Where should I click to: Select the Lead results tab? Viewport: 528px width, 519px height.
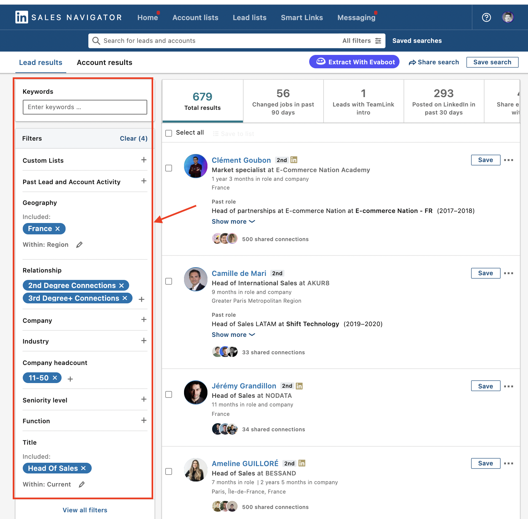[40, 62]
